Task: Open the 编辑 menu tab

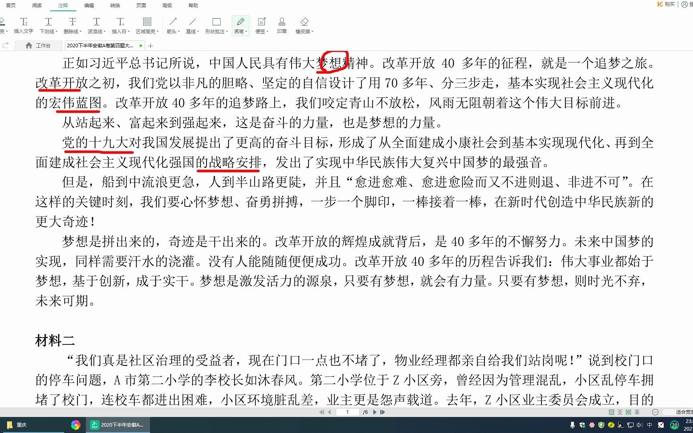Action: tap(89, 6)
